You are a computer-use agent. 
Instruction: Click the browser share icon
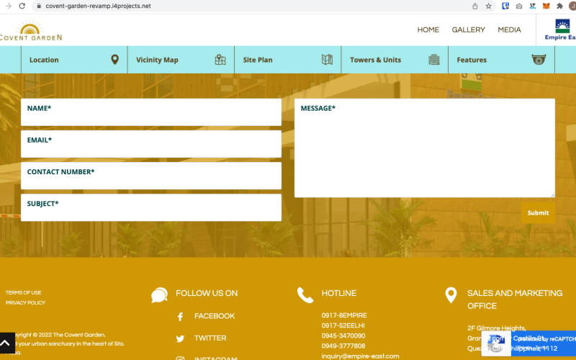pos(474,6)
